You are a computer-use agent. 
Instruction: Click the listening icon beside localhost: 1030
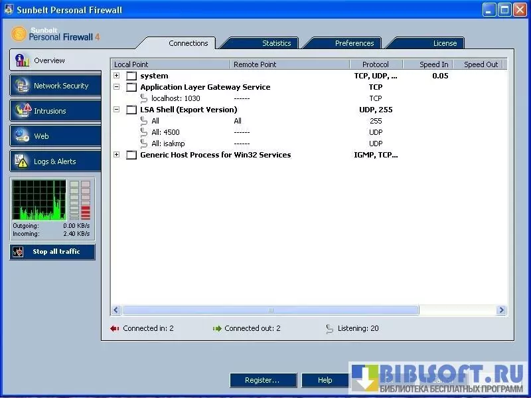click(x=144, y=98)
